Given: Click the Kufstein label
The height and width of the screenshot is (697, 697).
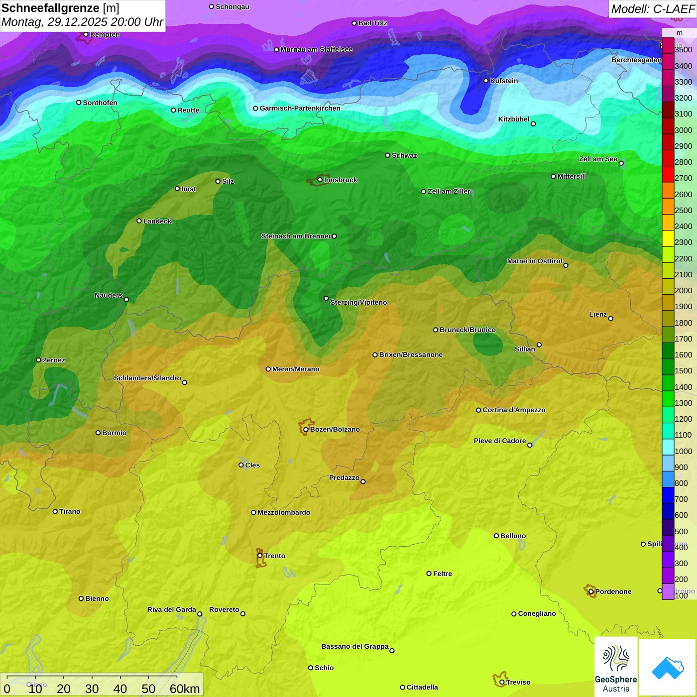Looking at the screenshot, I should click(x=504, y=81).
